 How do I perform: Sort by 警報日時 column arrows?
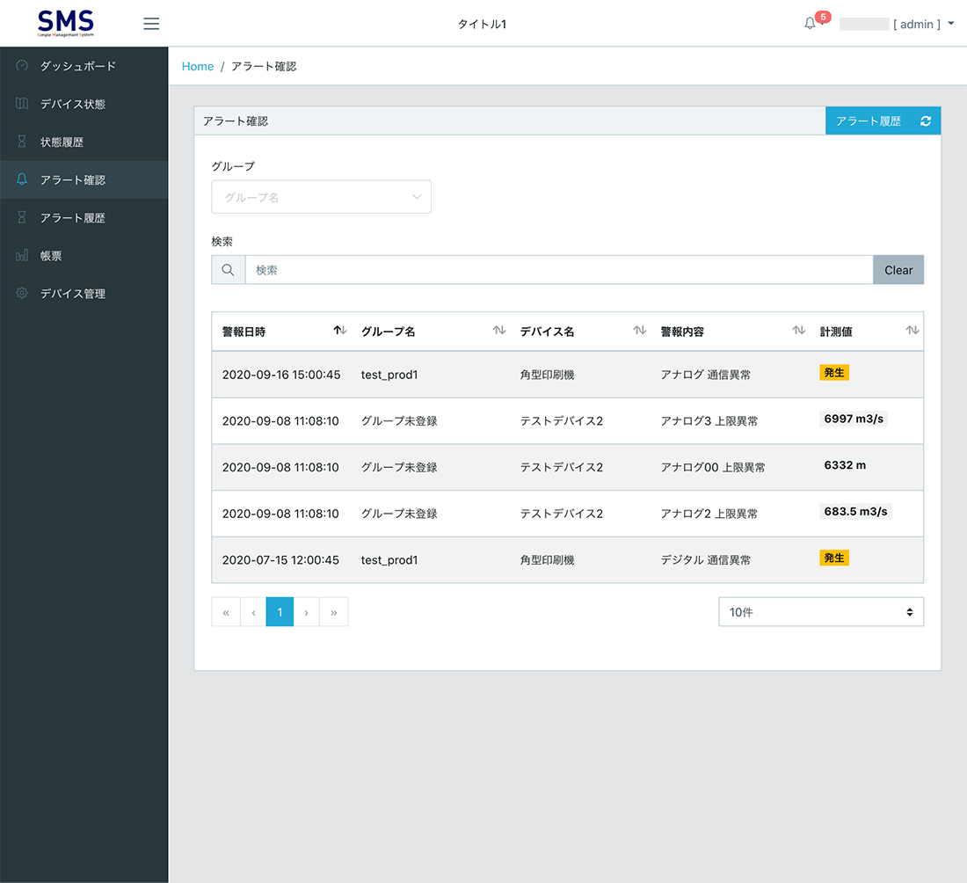pos(340,331)
